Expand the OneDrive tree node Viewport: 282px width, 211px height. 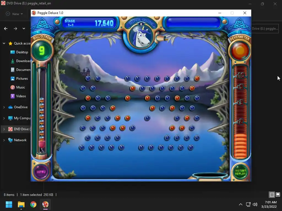click(x=4, y=107)
